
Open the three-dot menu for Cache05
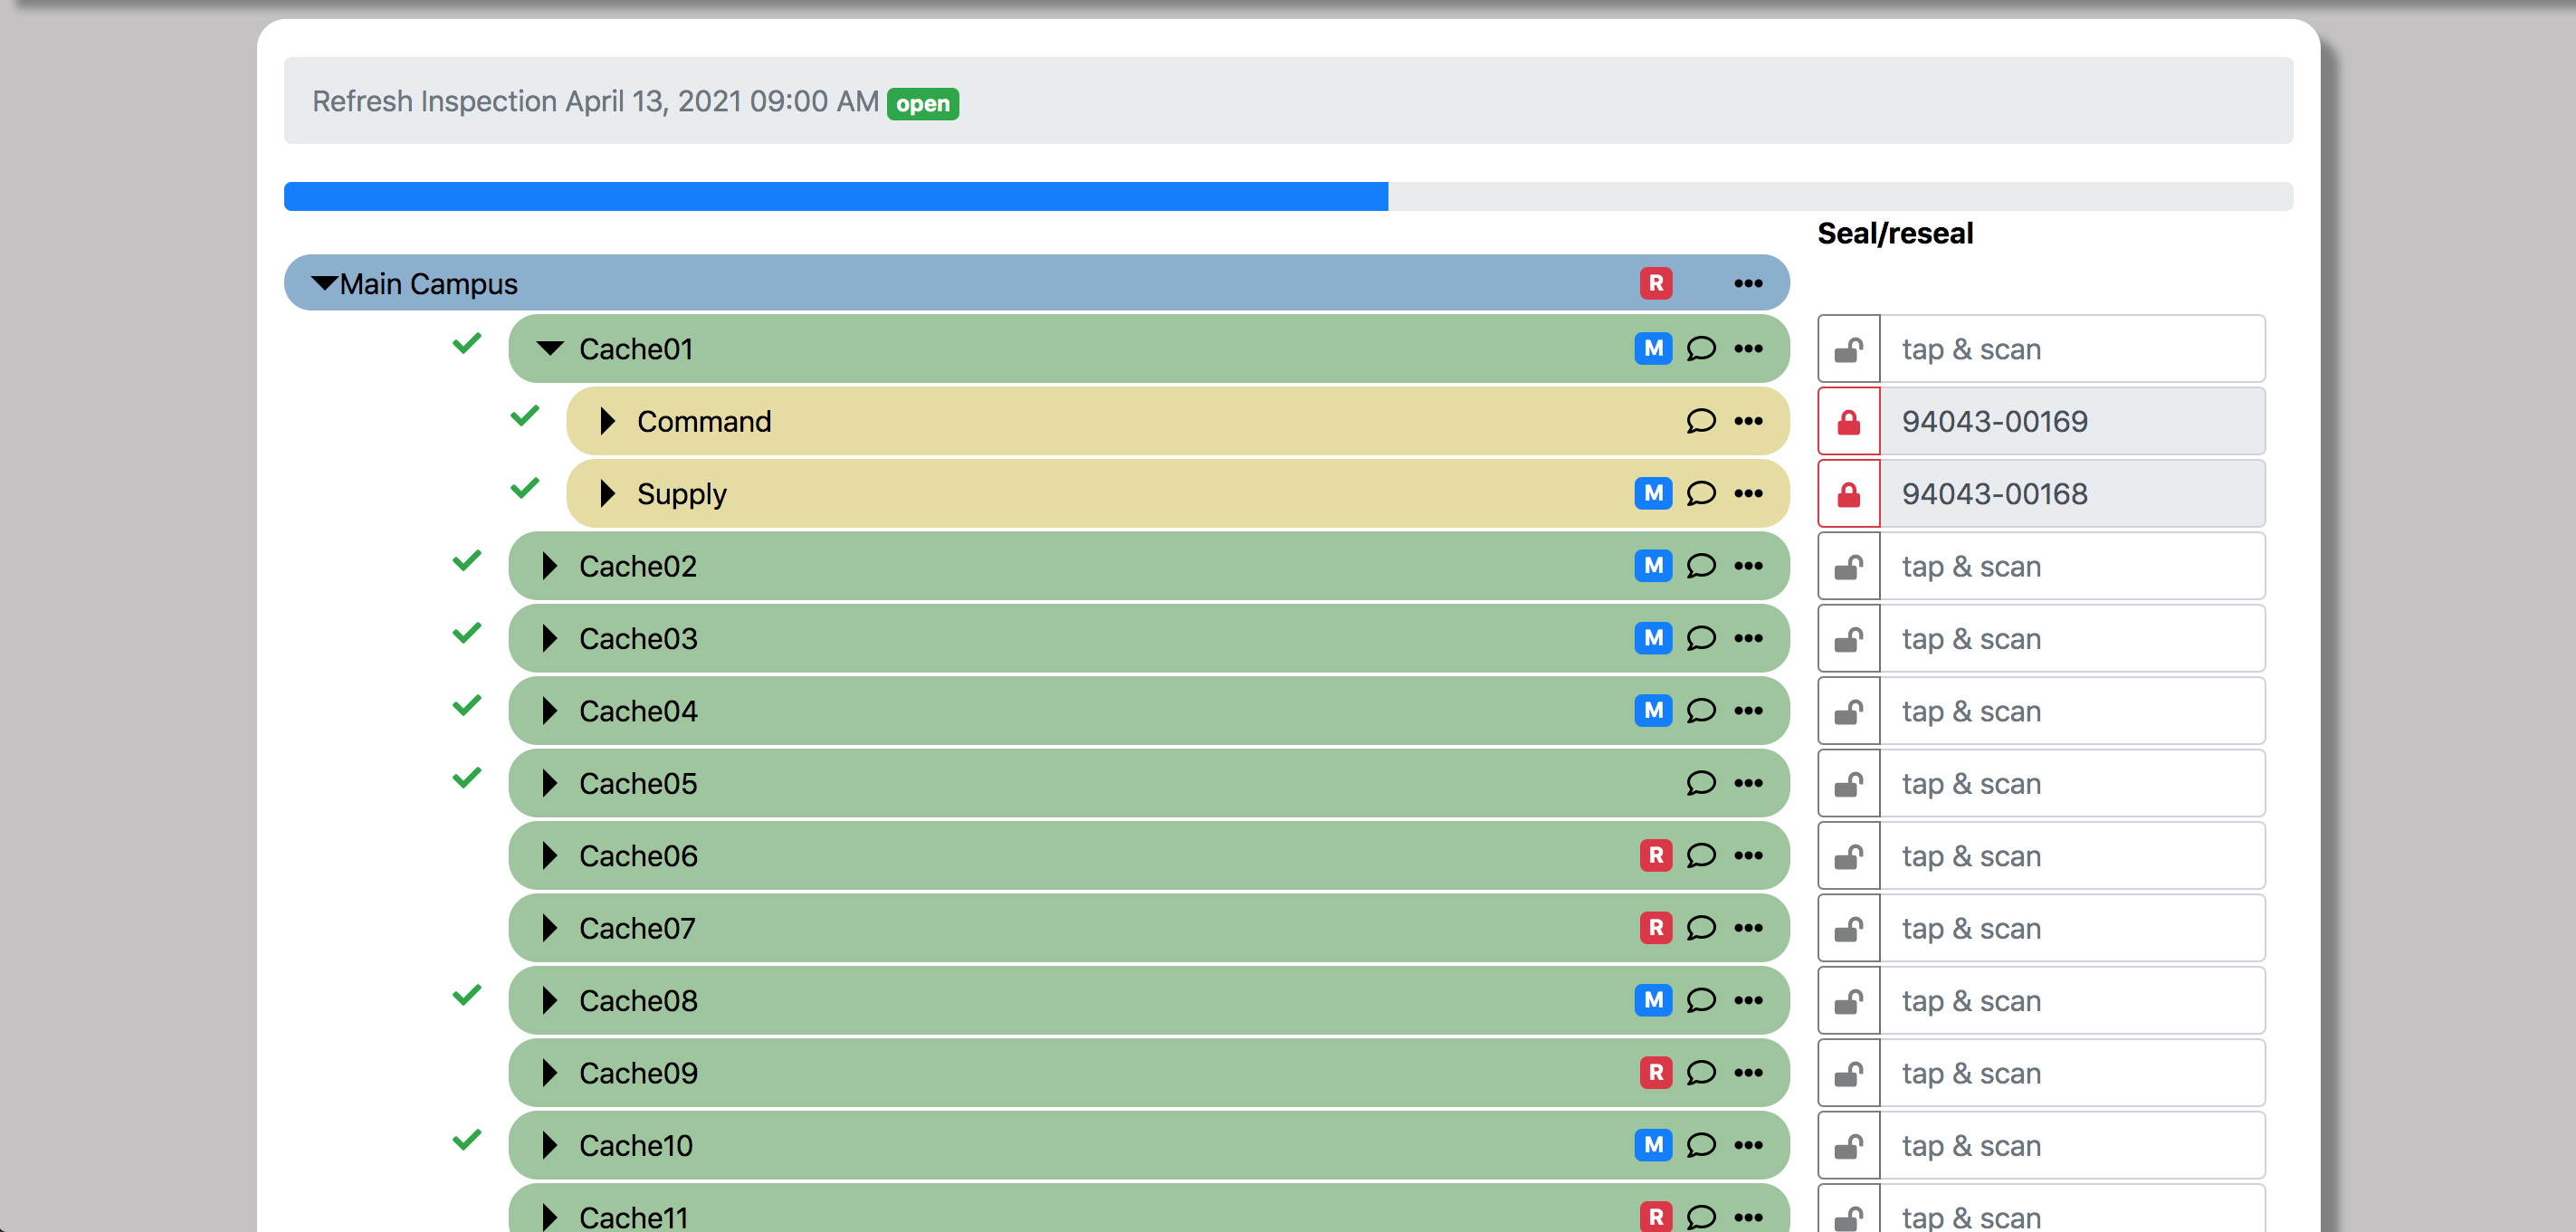pos(1748,783)
